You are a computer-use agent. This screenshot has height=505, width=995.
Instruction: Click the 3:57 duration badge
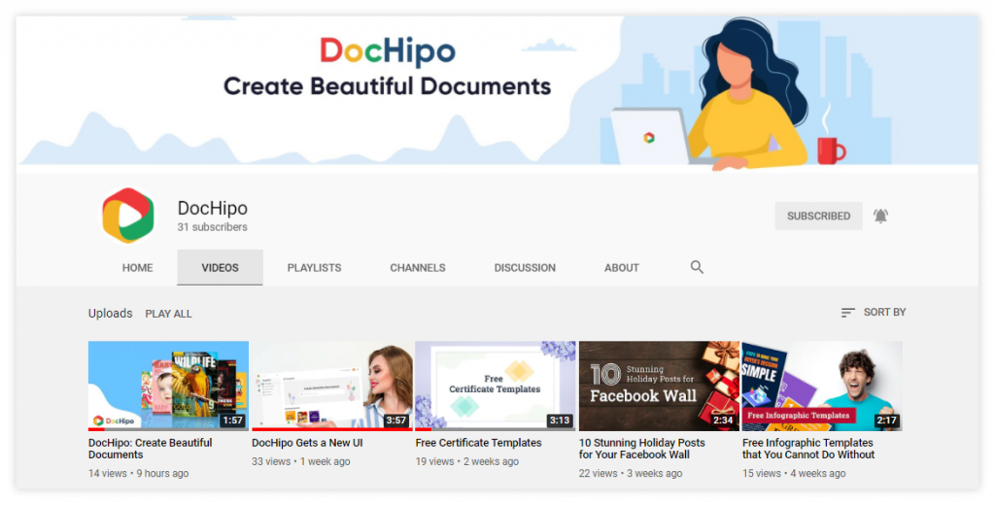click(x=396, y=420)
